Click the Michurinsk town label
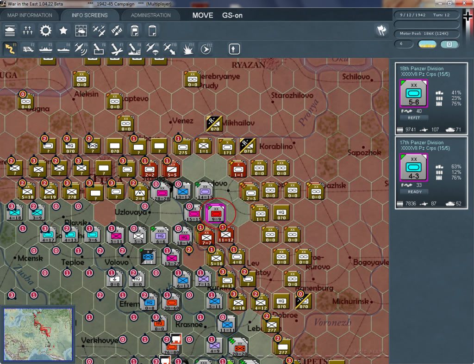This screenshot has width=474, height=364. click(x=350, y=301)
